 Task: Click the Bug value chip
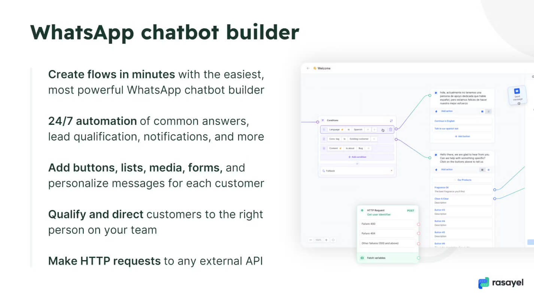click(x=361, y=148)
